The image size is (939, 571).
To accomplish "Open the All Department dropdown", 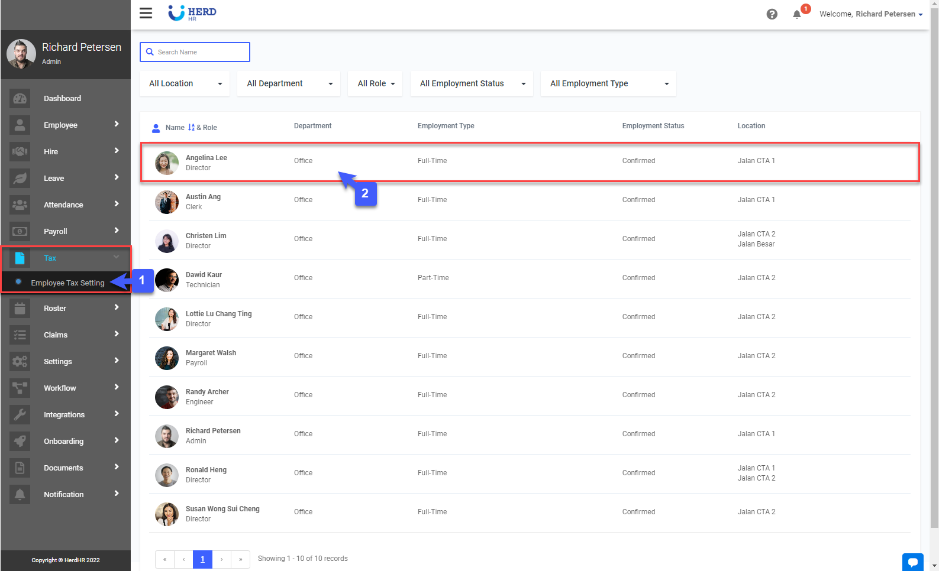I will pyautogui.click(x=289, y=84).
